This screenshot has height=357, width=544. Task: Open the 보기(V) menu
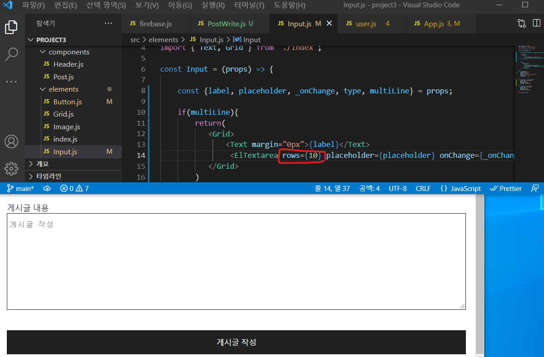click(147, 5)
